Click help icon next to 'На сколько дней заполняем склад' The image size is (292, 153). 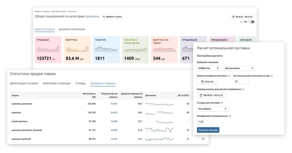coord(271,76)
